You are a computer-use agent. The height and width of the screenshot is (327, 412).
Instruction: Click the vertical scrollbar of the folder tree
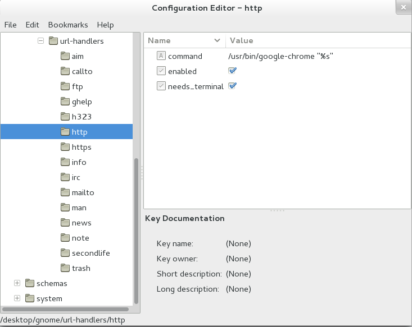[x=136, y=231]
